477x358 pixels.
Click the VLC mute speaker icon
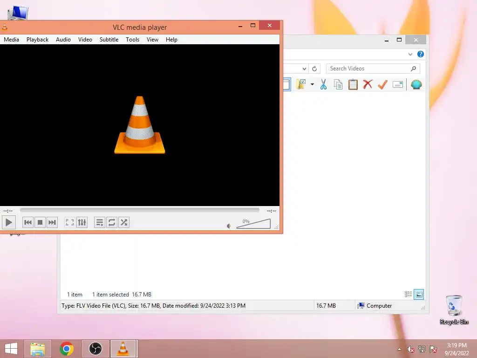[x=229, y=226]
